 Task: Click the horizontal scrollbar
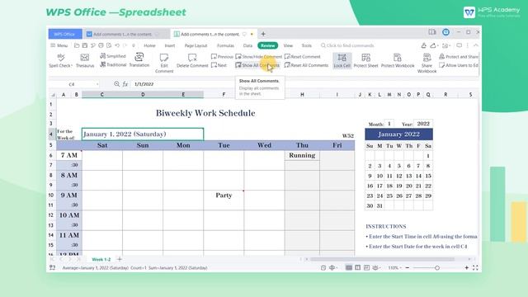coord(382,259)
